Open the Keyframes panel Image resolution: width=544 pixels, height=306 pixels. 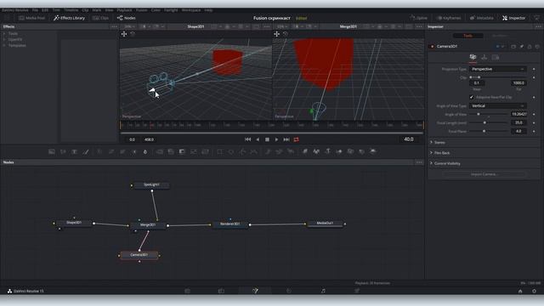point(449,18)
